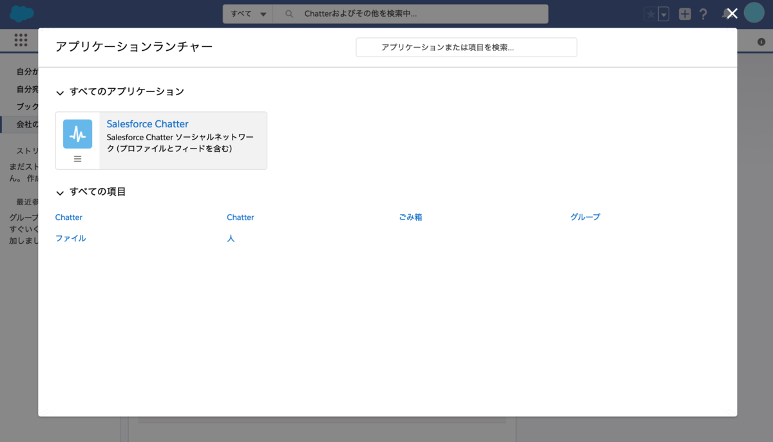Select the Salesforce Chatter app tile icon
The height and width of the screenshot is (442, 773).
click(77, 133)
